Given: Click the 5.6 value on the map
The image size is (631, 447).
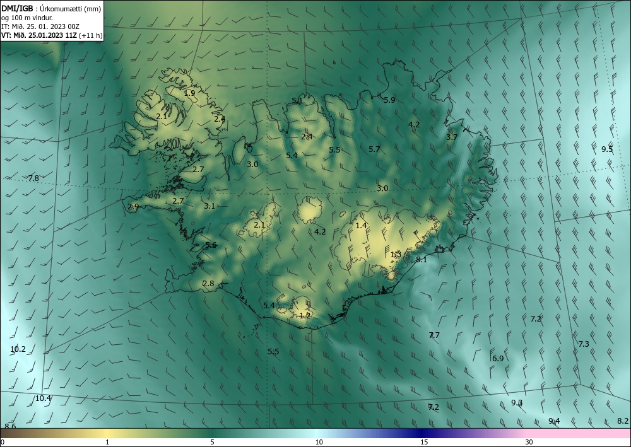Looking at the screenshot, I should click(x=211, y=245).
